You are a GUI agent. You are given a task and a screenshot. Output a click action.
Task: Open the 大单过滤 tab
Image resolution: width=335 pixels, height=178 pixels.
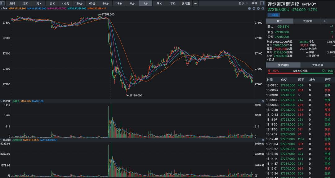[317, 65]
